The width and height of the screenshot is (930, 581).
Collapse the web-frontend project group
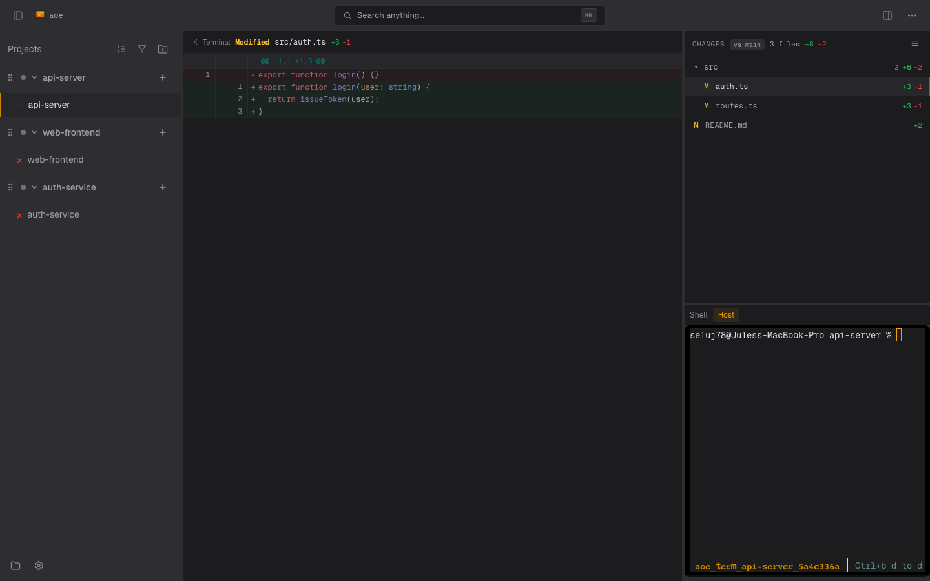(34, 132)
